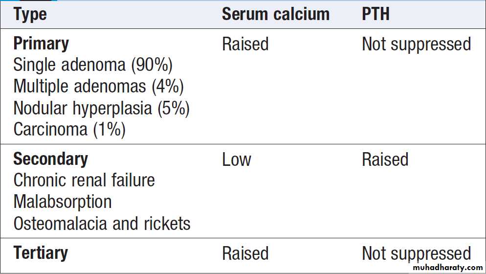Viewport: 486px width, 274px height.
Task: Select the "Low" serum calcium value
Action: [x=237, y=160]
